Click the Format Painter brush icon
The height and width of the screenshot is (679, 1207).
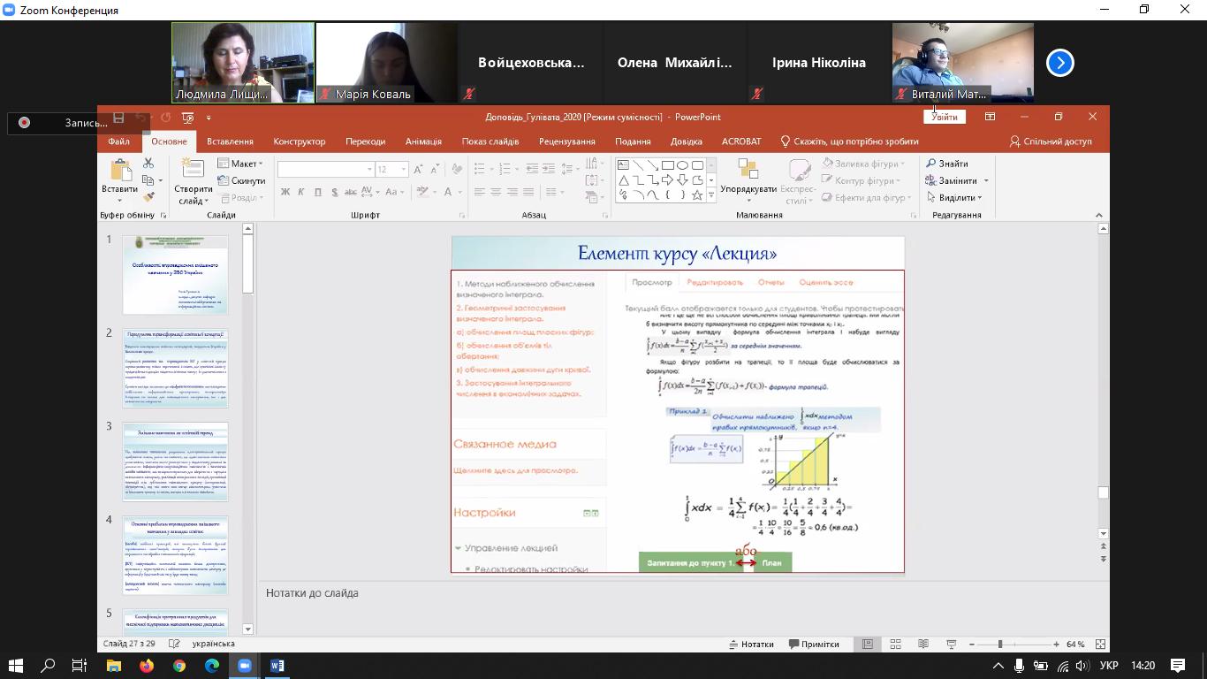(148, 197)
